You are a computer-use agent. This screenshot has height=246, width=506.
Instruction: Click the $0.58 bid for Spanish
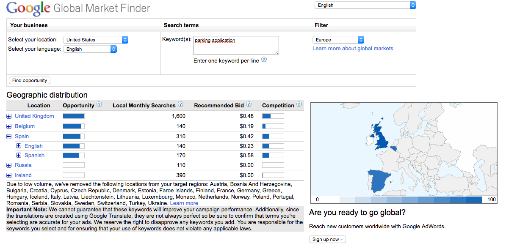246,156
